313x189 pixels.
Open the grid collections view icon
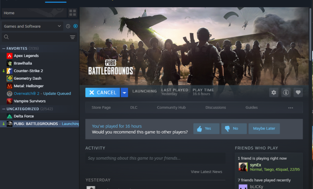click(73, 13)
